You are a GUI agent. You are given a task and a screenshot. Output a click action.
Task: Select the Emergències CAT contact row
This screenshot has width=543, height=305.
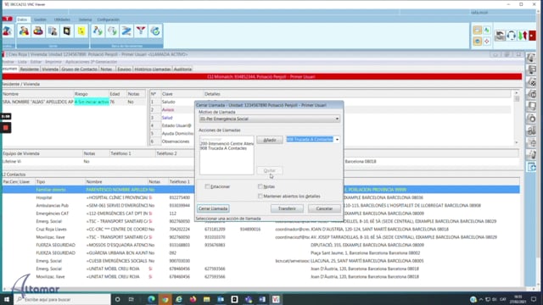coord(260,213)
